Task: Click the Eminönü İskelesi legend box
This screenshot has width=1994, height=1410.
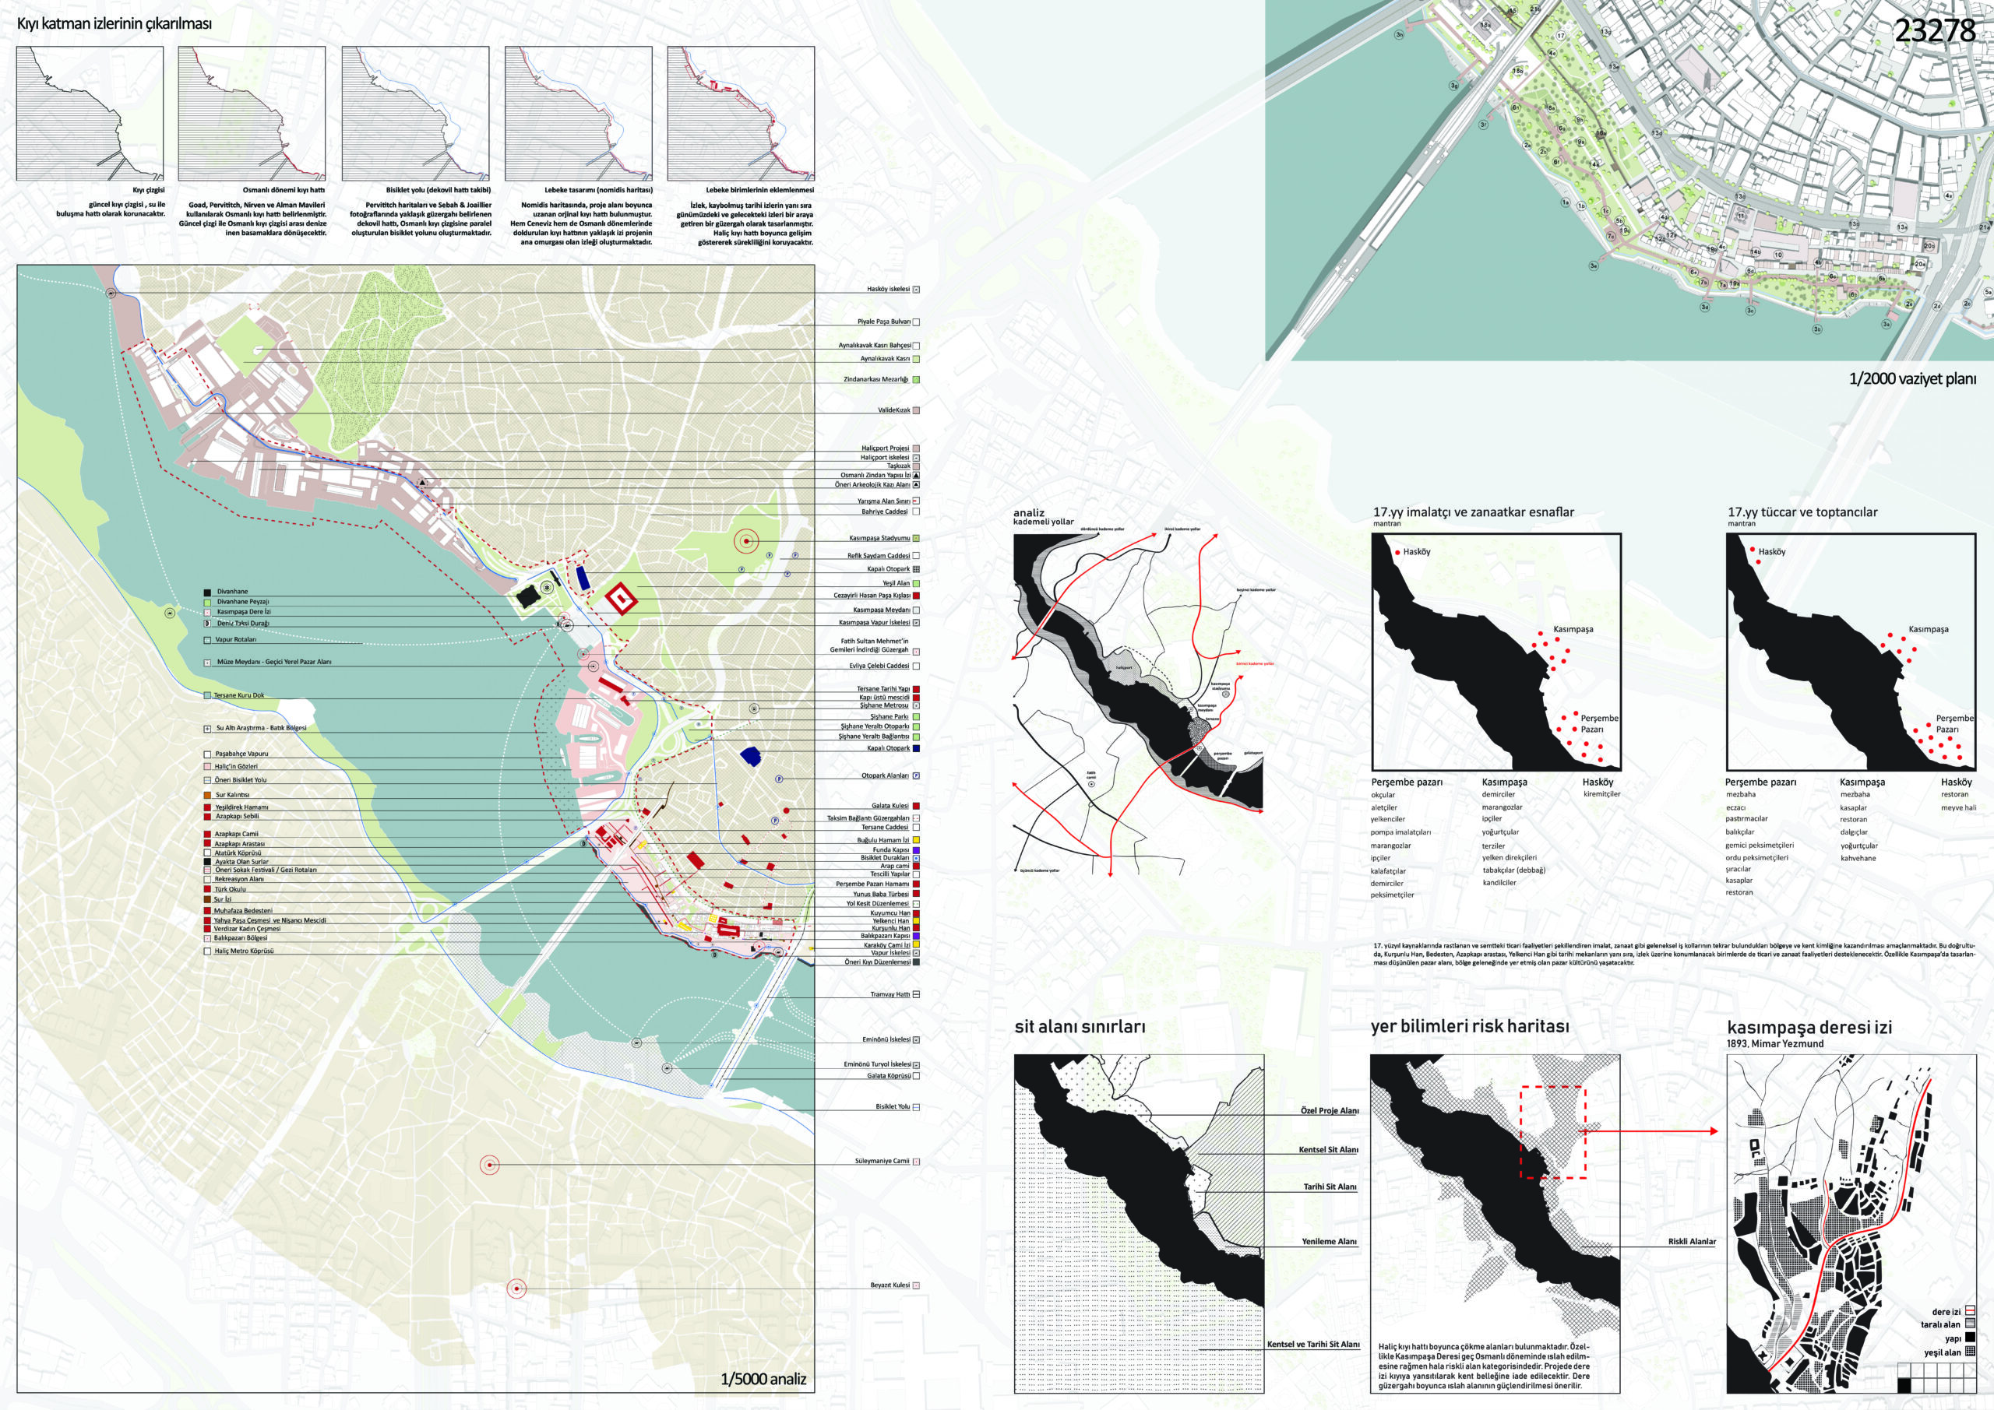Action: coord(916,1039)
